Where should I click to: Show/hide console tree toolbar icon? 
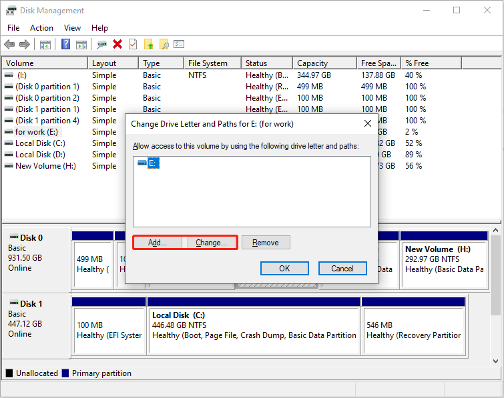pyautogui.click(x=45, y=45)
